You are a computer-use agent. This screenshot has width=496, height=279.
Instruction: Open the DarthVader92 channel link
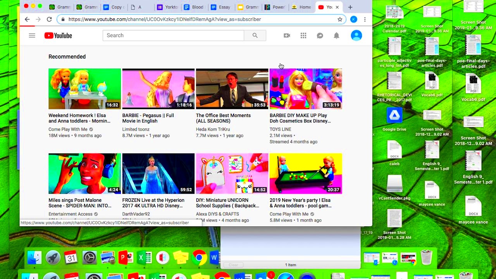(136, 214)
